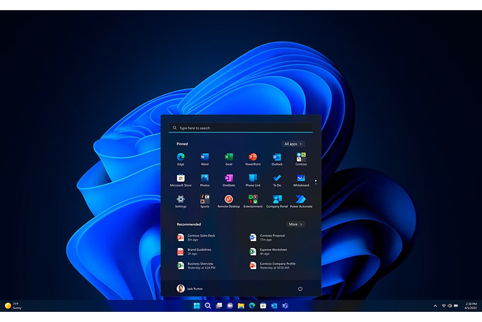Show hidden system tray icons chevron
Viewport: 482px width, 322px height.
click(435, 306)
